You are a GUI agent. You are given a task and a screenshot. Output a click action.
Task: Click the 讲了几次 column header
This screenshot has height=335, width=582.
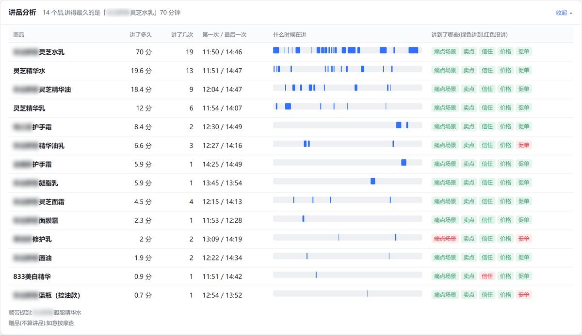(x=182, y=35)
